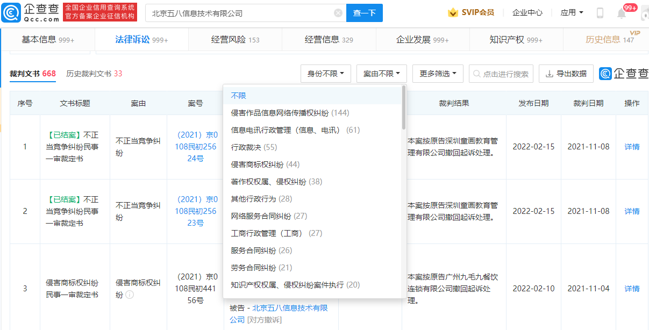Image resolution: width=649 pixels, height=330 pixels.
Task: Switch to the 经营风险 tab
Action: click(235, 40)
